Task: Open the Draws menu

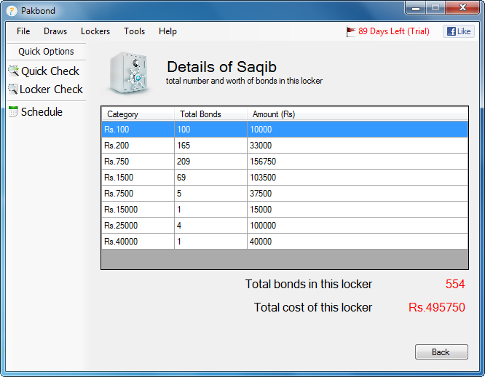Action: pos(55,31)
